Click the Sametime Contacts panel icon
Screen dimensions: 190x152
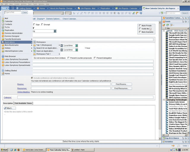pos(164,18)
